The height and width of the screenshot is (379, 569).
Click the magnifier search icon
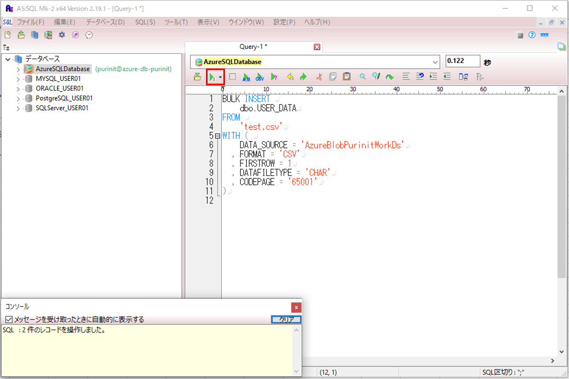pos(362,76)
